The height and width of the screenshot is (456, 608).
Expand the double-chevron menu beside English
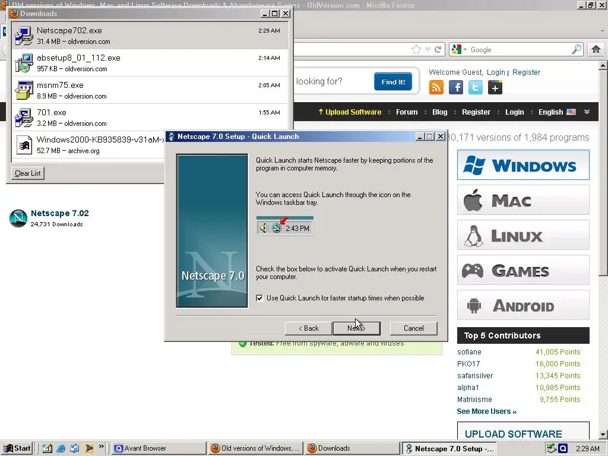pyautogui.click(x=587, y=112)
